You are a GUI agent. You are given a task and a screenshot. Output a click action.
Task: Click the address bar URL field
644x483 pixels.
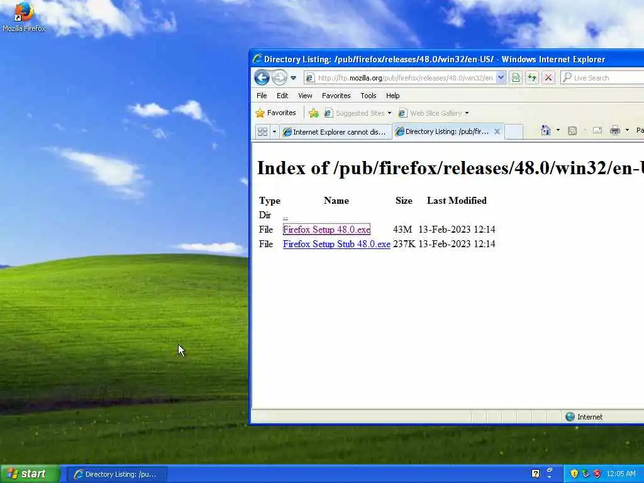(404, 77)
